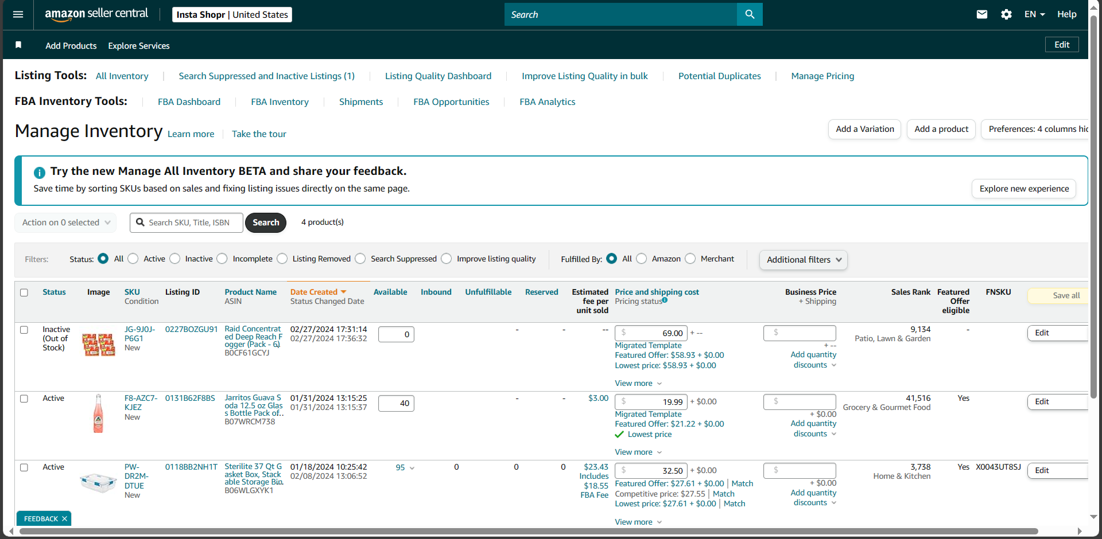Close the FEEDBACK tab with X
This screenshot has width=1102, height=539.
tap(64, 519)
